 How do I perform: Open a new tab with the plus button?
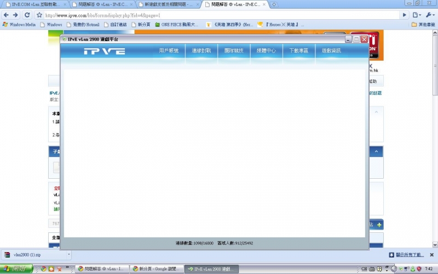[x=274, y=4]
